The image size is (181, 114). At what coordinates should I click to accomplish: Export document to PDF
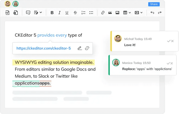click(7, 12)
